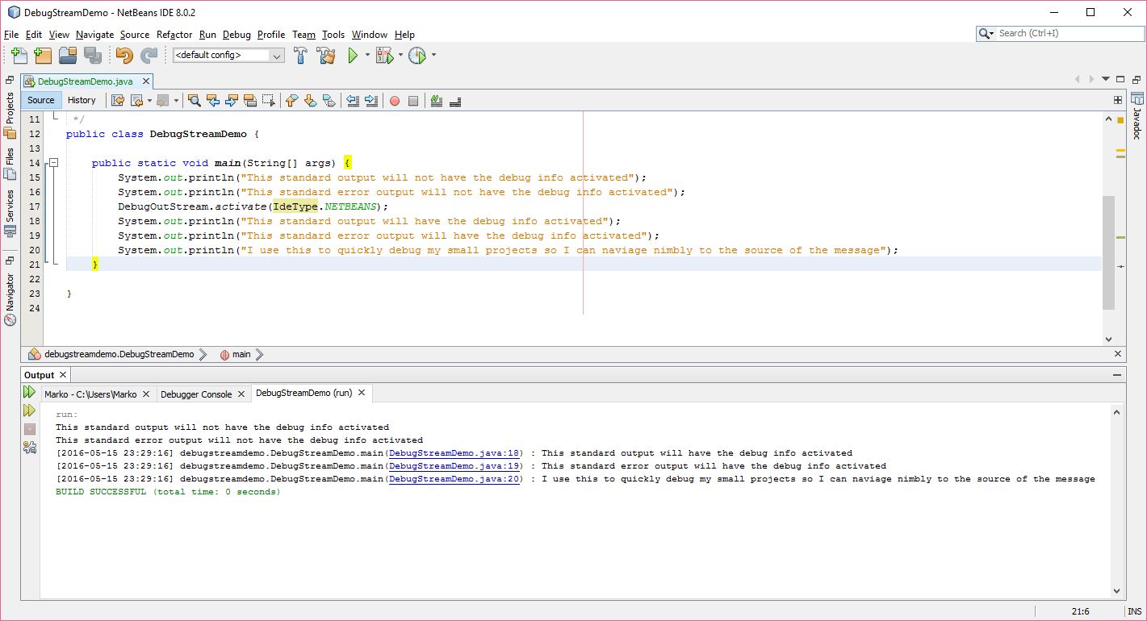Click the editor vertical scrollbar thumb
This screenshot has width=1147, height=621.
tap(1108, 252)
